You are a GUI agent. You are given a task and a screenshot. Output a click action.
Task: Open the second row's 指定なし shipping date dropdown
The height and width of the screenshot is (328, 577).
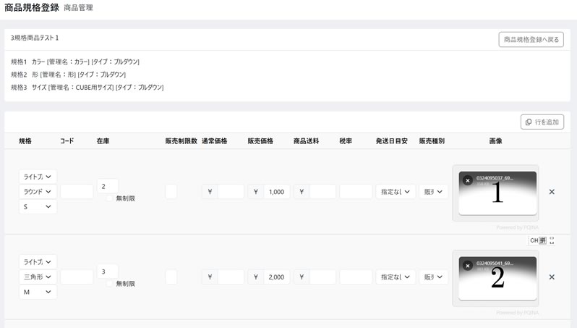pos(396,277)
